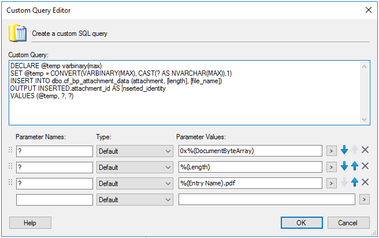Open Help for Custom Query Editor
The width and height of the screenshot is (379, 238).
[x=30, y=222]
